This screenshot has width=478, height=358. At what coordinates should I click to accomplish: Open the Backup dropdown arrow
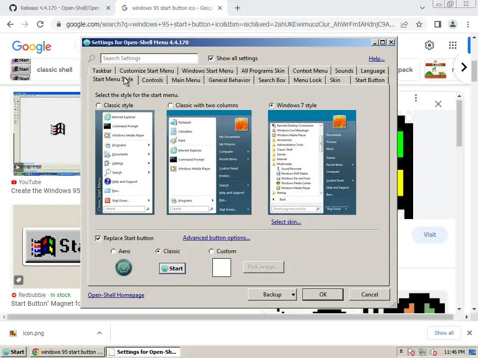pos(293,295)
